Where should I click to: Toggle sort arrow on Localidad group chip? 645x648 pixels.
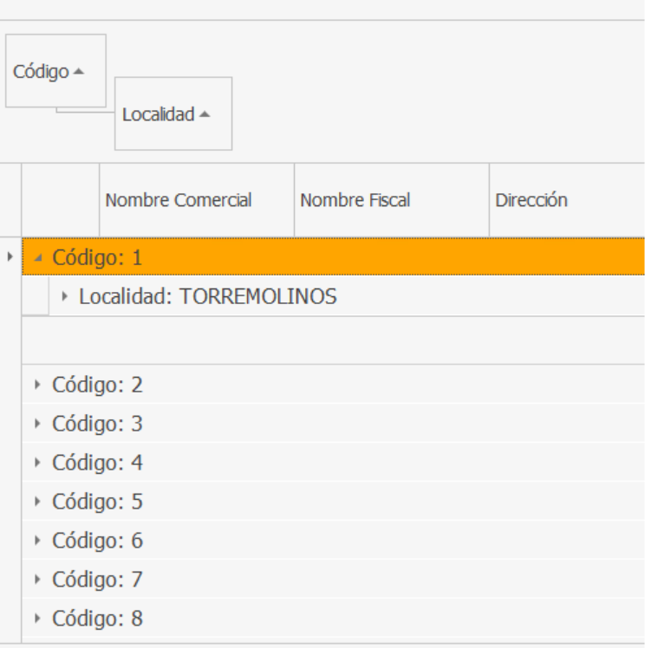(205, 114)
